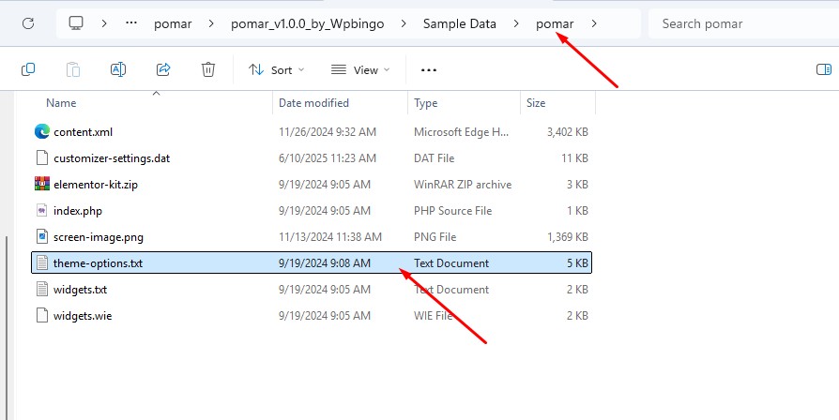Click the document icon of theme-options.txt
Screen dimensions: 839x420
(x=41, y=262)
